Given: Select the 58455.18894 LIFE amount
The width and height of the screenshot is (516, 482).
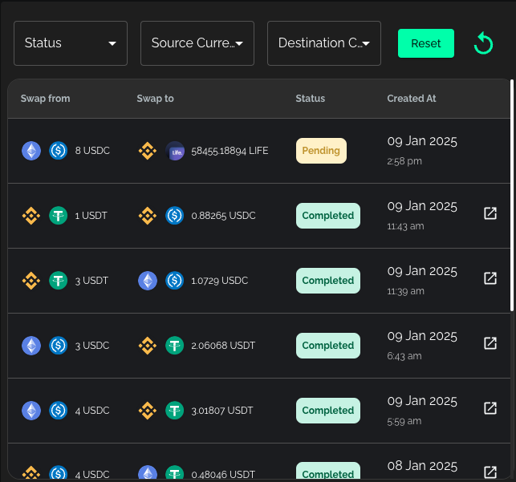Looking at the screenshot, I should (230, 151).
